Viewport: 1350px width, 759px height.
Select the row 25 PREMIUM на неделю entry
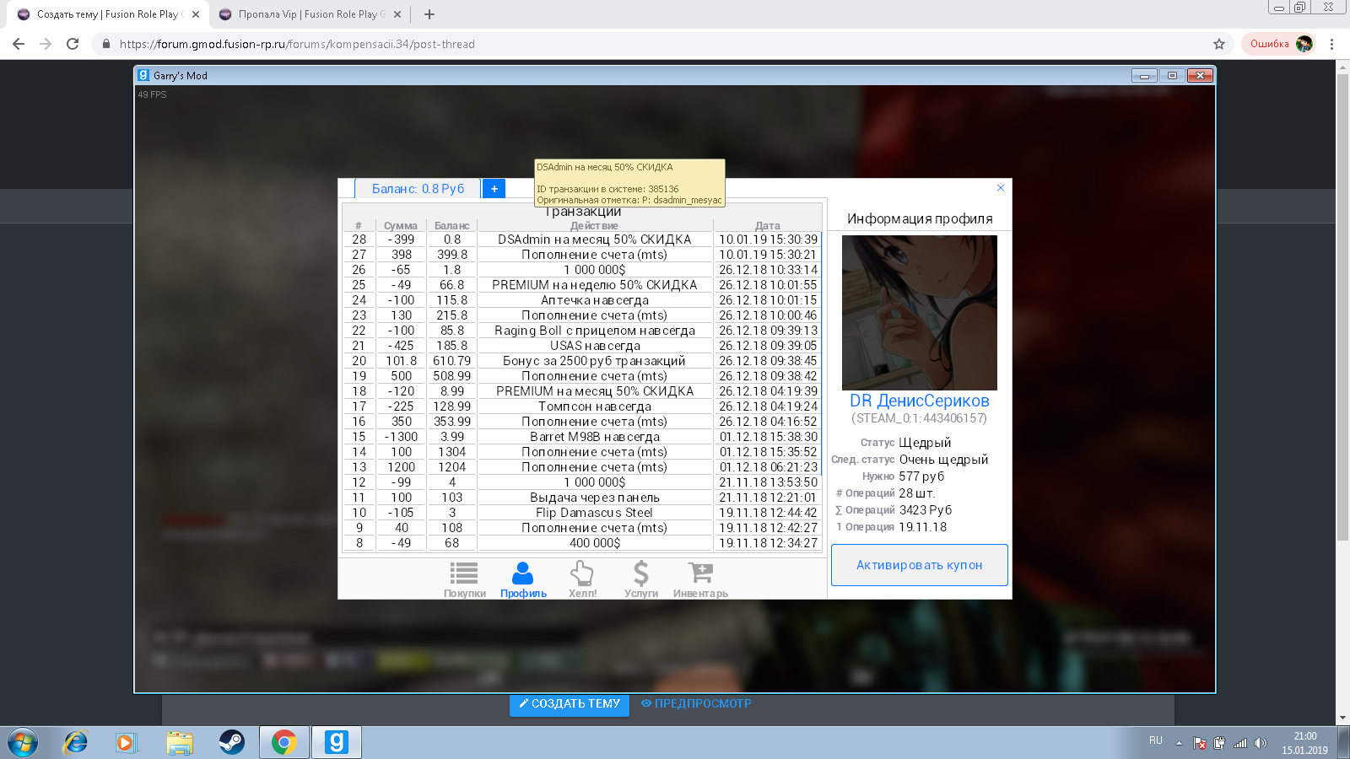[582, 285]
